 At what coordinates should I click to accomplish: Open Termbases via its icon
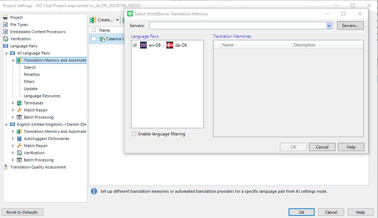(x=19, y=103)
